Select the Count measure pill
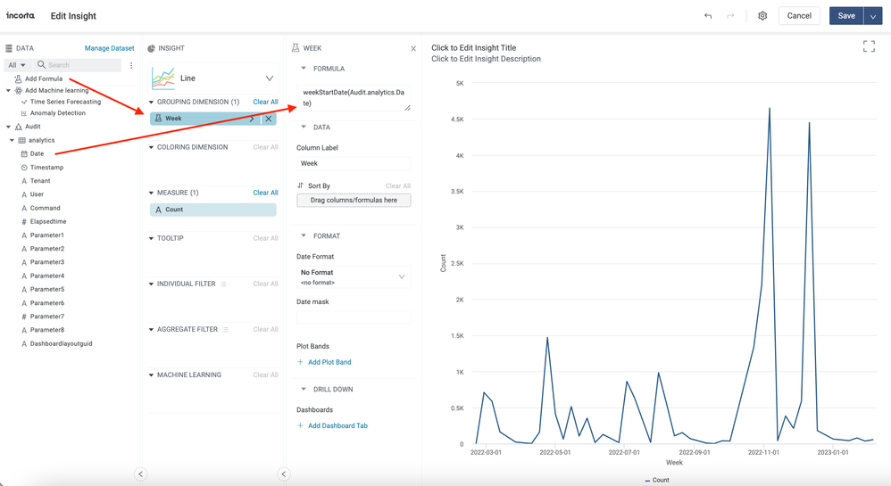The image size is (891, 486). (212, 210)
